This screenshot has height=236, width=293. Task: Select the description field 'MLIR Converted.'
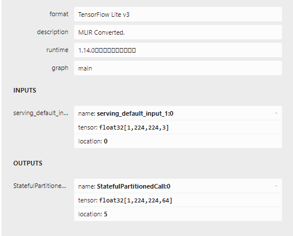[178, 32]
